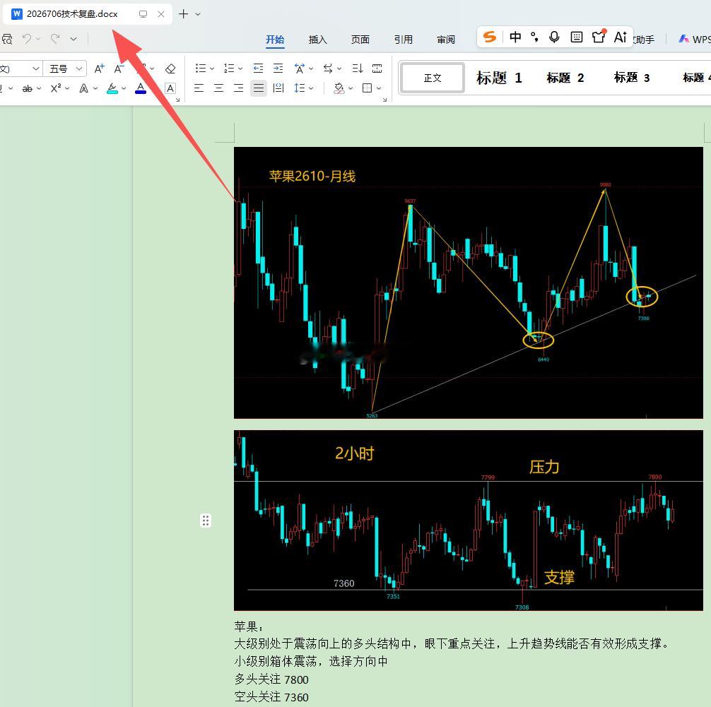Open highlight color dropdown arrow
This screenshot has width=711, height=707.
124,88
